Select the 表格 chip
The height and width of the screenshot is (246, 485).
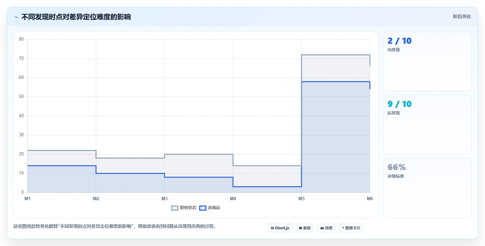point(305,228)
